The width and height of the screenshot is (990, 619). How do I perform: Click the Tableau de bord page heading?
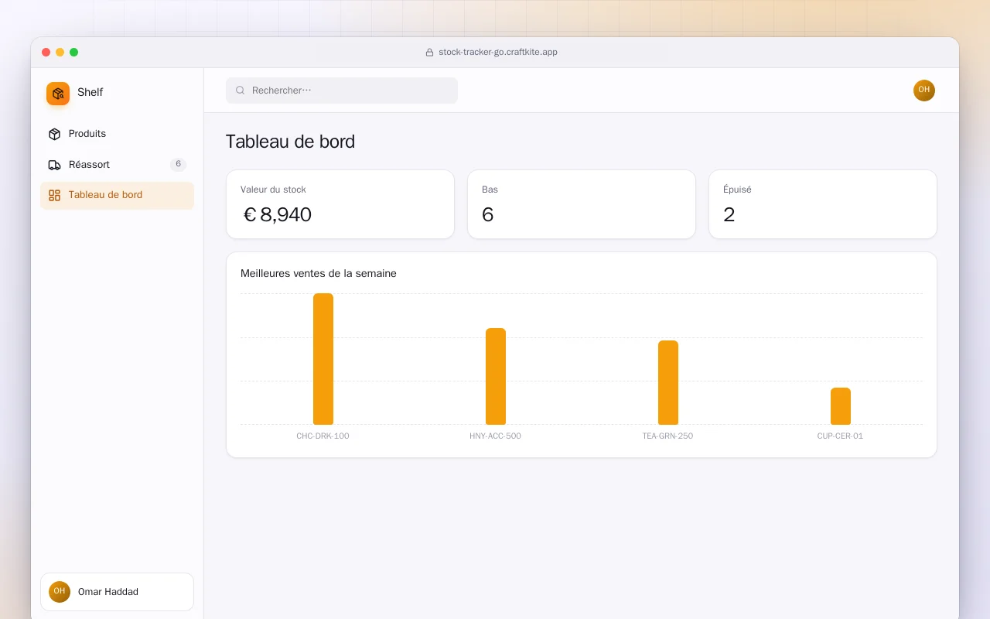click(290, 142)
